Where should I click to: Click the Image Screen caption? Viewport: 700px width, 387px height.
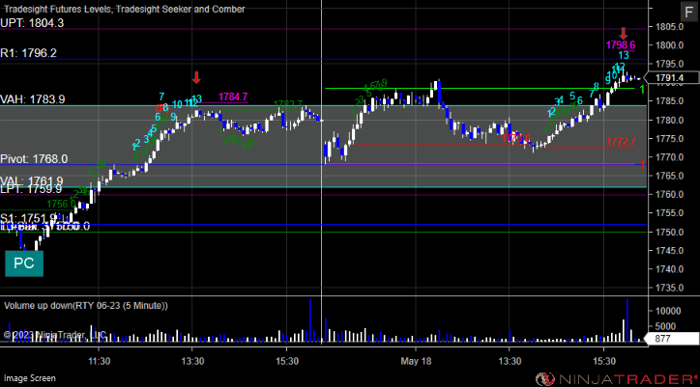(x=30, y=378)
